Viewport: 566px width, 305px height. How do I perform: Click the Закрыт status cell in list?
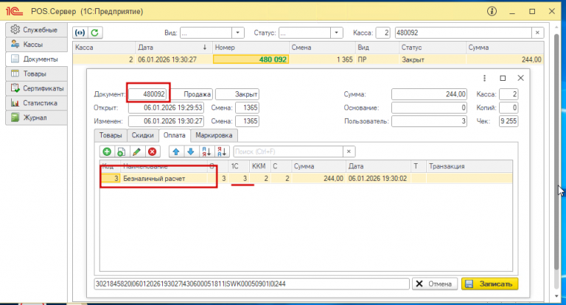point(432,60)
